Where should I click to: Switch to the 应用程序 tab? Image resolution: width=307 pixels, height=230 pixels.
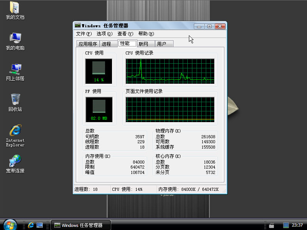[88, 44]
